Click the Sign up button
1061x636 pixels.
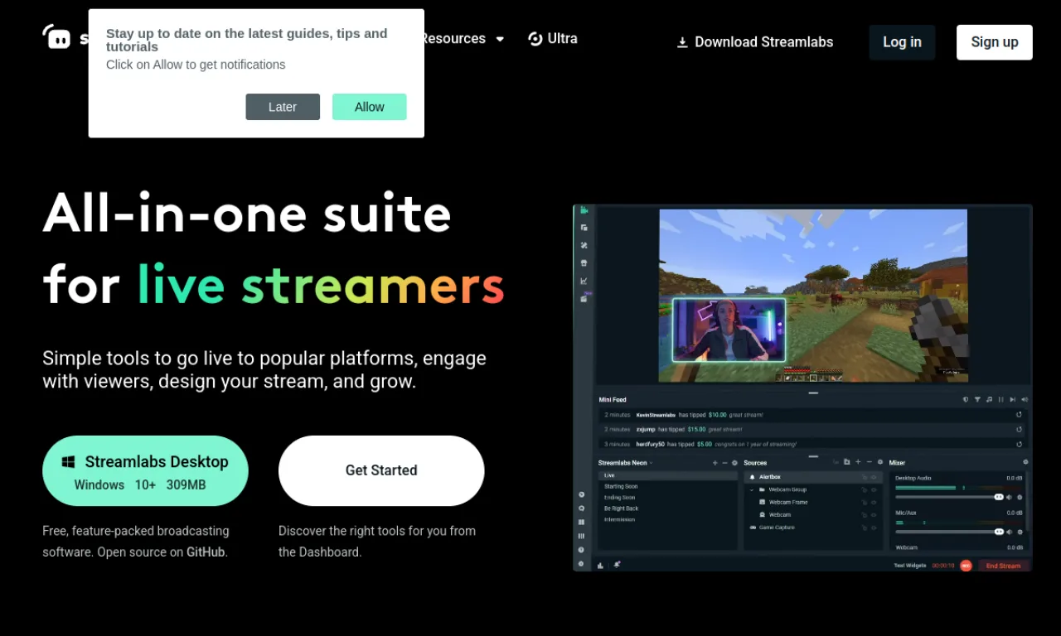(995, 42)
